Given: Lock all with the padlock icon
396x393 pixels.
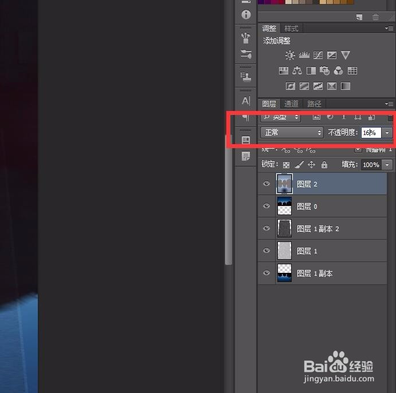Looking at the screenshot, I should 324,165.
